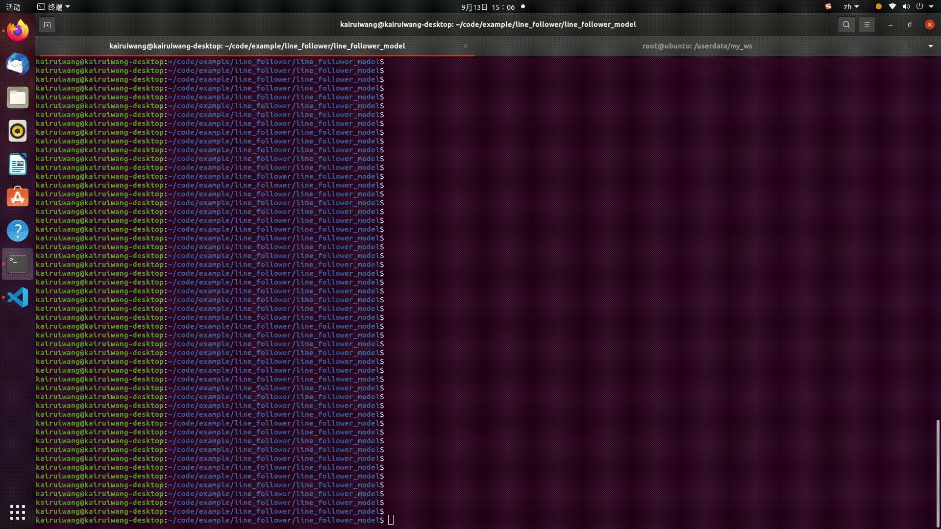Switch to the root@ubuntu: /userdata/my_ws tab
Image resolution: width=941 pixels, height=529 pixels.
click(697, 46)
